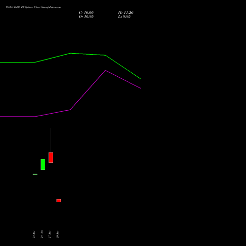Click the 23 Apr date axis label
Image resolution: width=246 pixels, height=246 pixels.
pyautogui.click(x=34, y=234)
